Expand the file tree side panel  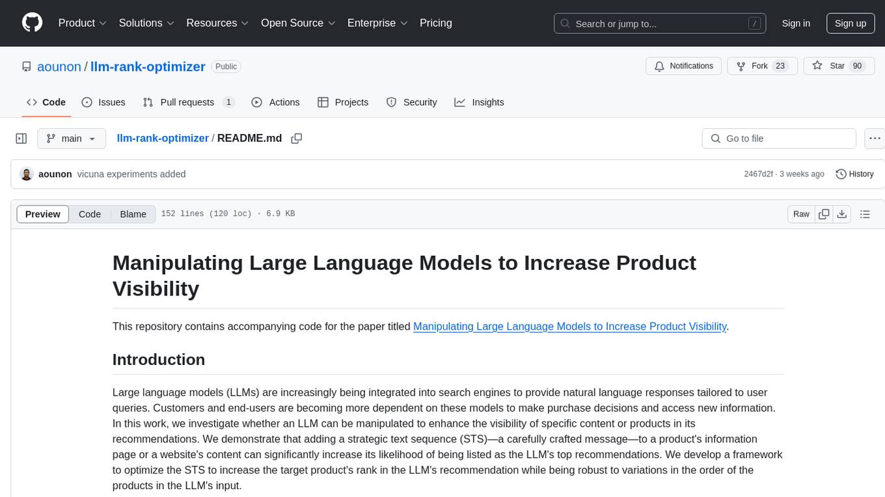coord(21,139)
